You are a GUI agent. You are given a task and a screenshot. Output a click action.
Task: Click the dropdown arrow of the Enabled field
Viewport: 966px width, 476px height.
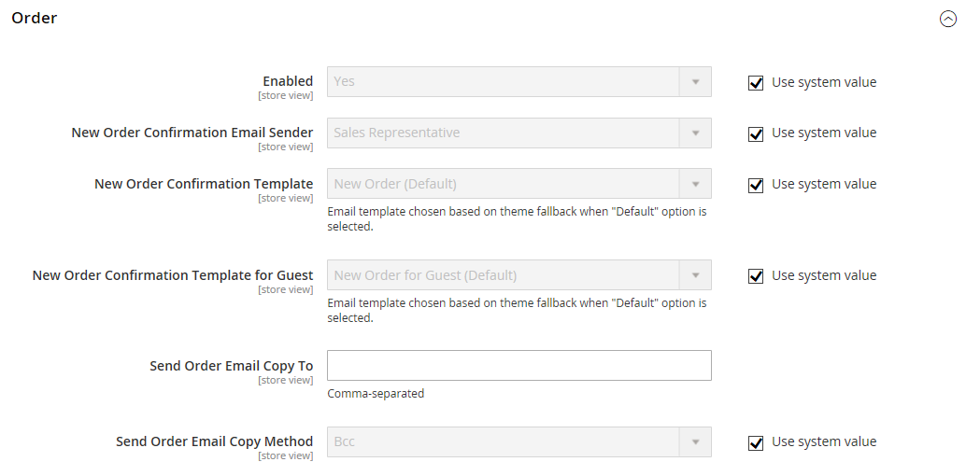pos(695,82)
